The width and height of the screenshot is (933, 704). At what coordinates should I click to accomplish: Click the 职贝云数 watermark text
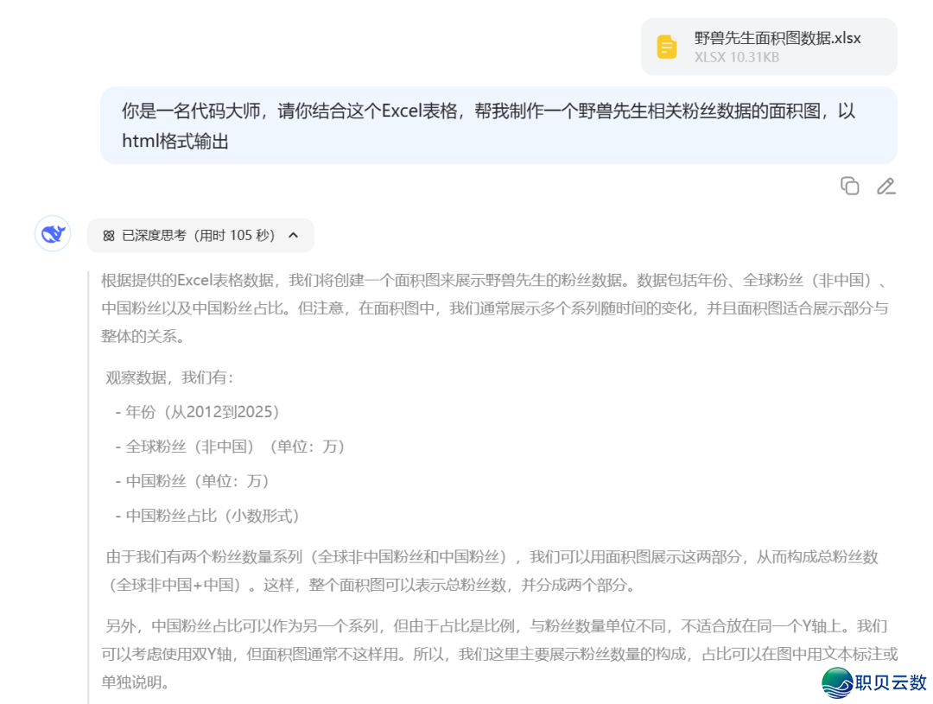click(890, 682)
